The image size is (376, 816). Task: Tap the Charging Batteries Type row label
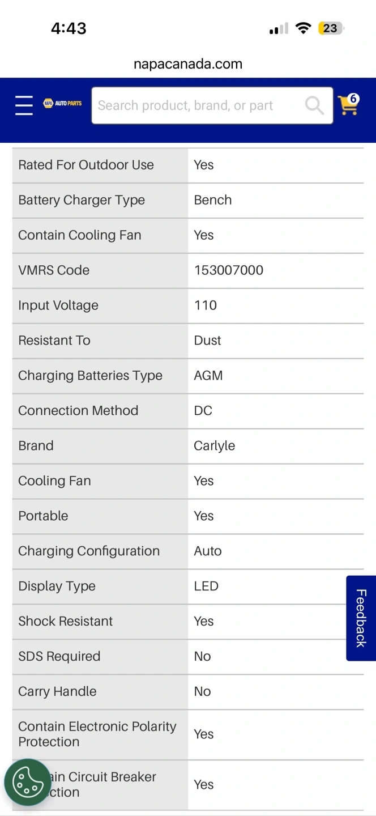[90, 376]
